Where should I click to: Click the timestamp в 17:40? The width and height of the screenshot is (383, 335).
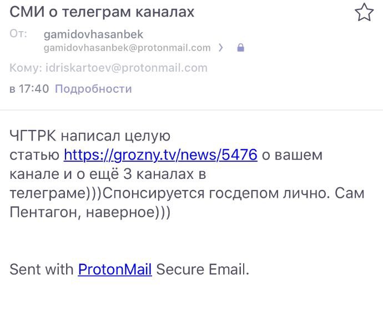tap(29, 88)
